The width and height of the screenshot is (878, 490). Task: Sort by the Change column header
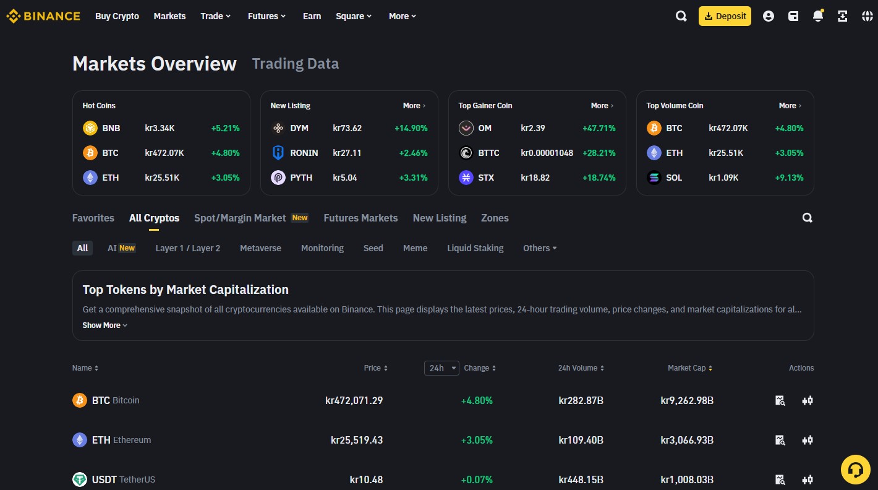pos(480,368)
